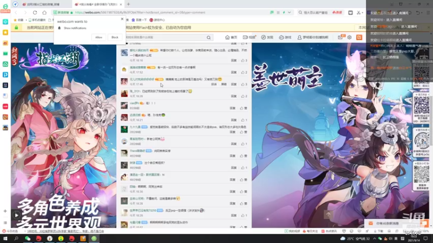The width and height of the screenshot is (433, 243).
Task: Open the browser home page
Action: [x=44, y=12]
